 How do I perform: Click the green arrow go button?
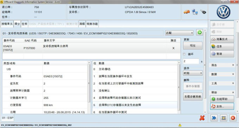click(x=200, y=32)
